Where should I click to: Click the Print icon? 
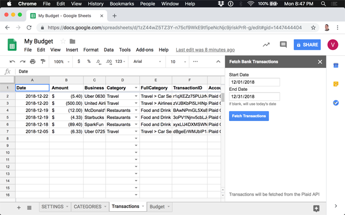[x=33, y=62]
